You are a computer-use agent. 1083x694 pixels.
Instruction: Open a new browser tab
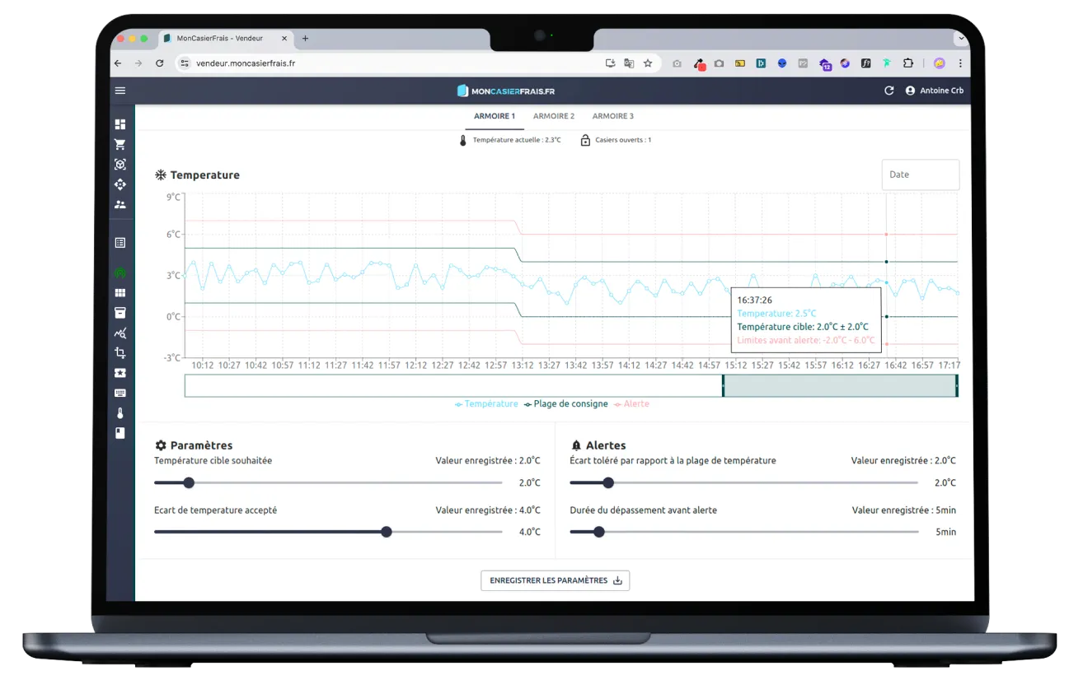[x=305, y=38]
